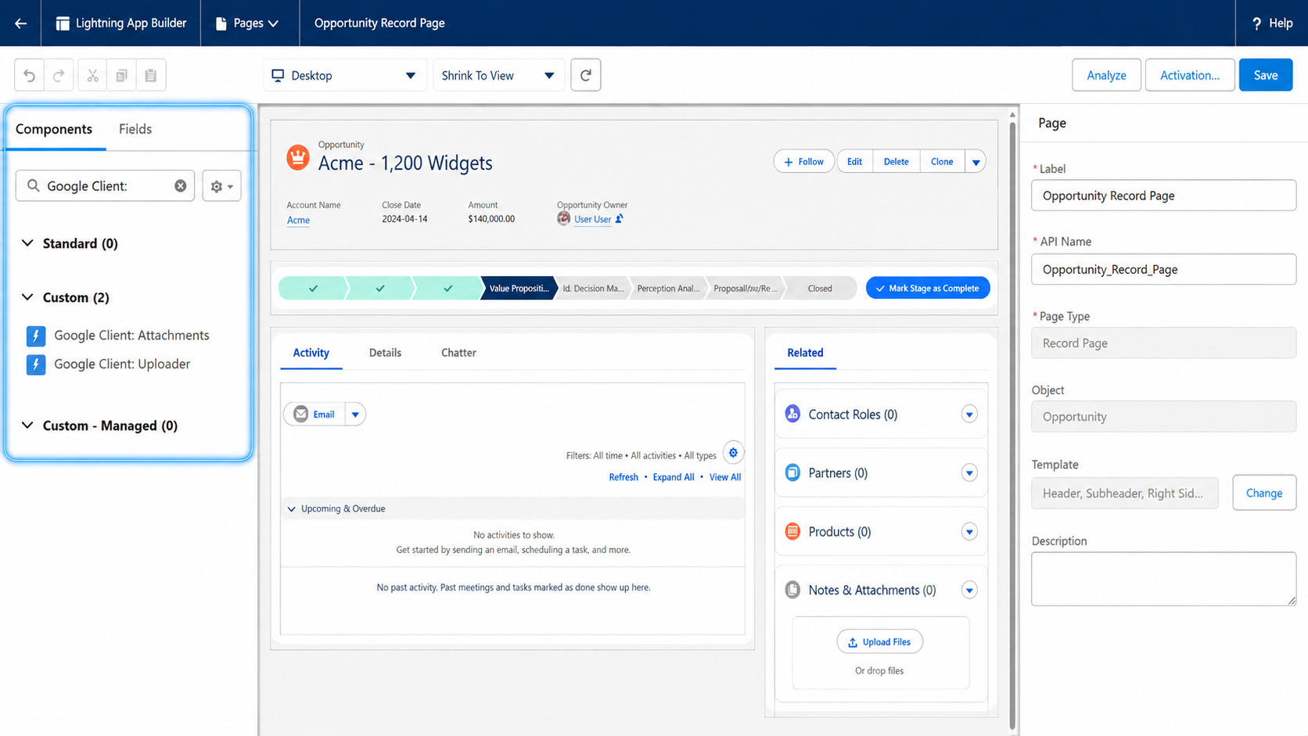Switch to the Fields tab
The image size is (1308, 736).
135,129
